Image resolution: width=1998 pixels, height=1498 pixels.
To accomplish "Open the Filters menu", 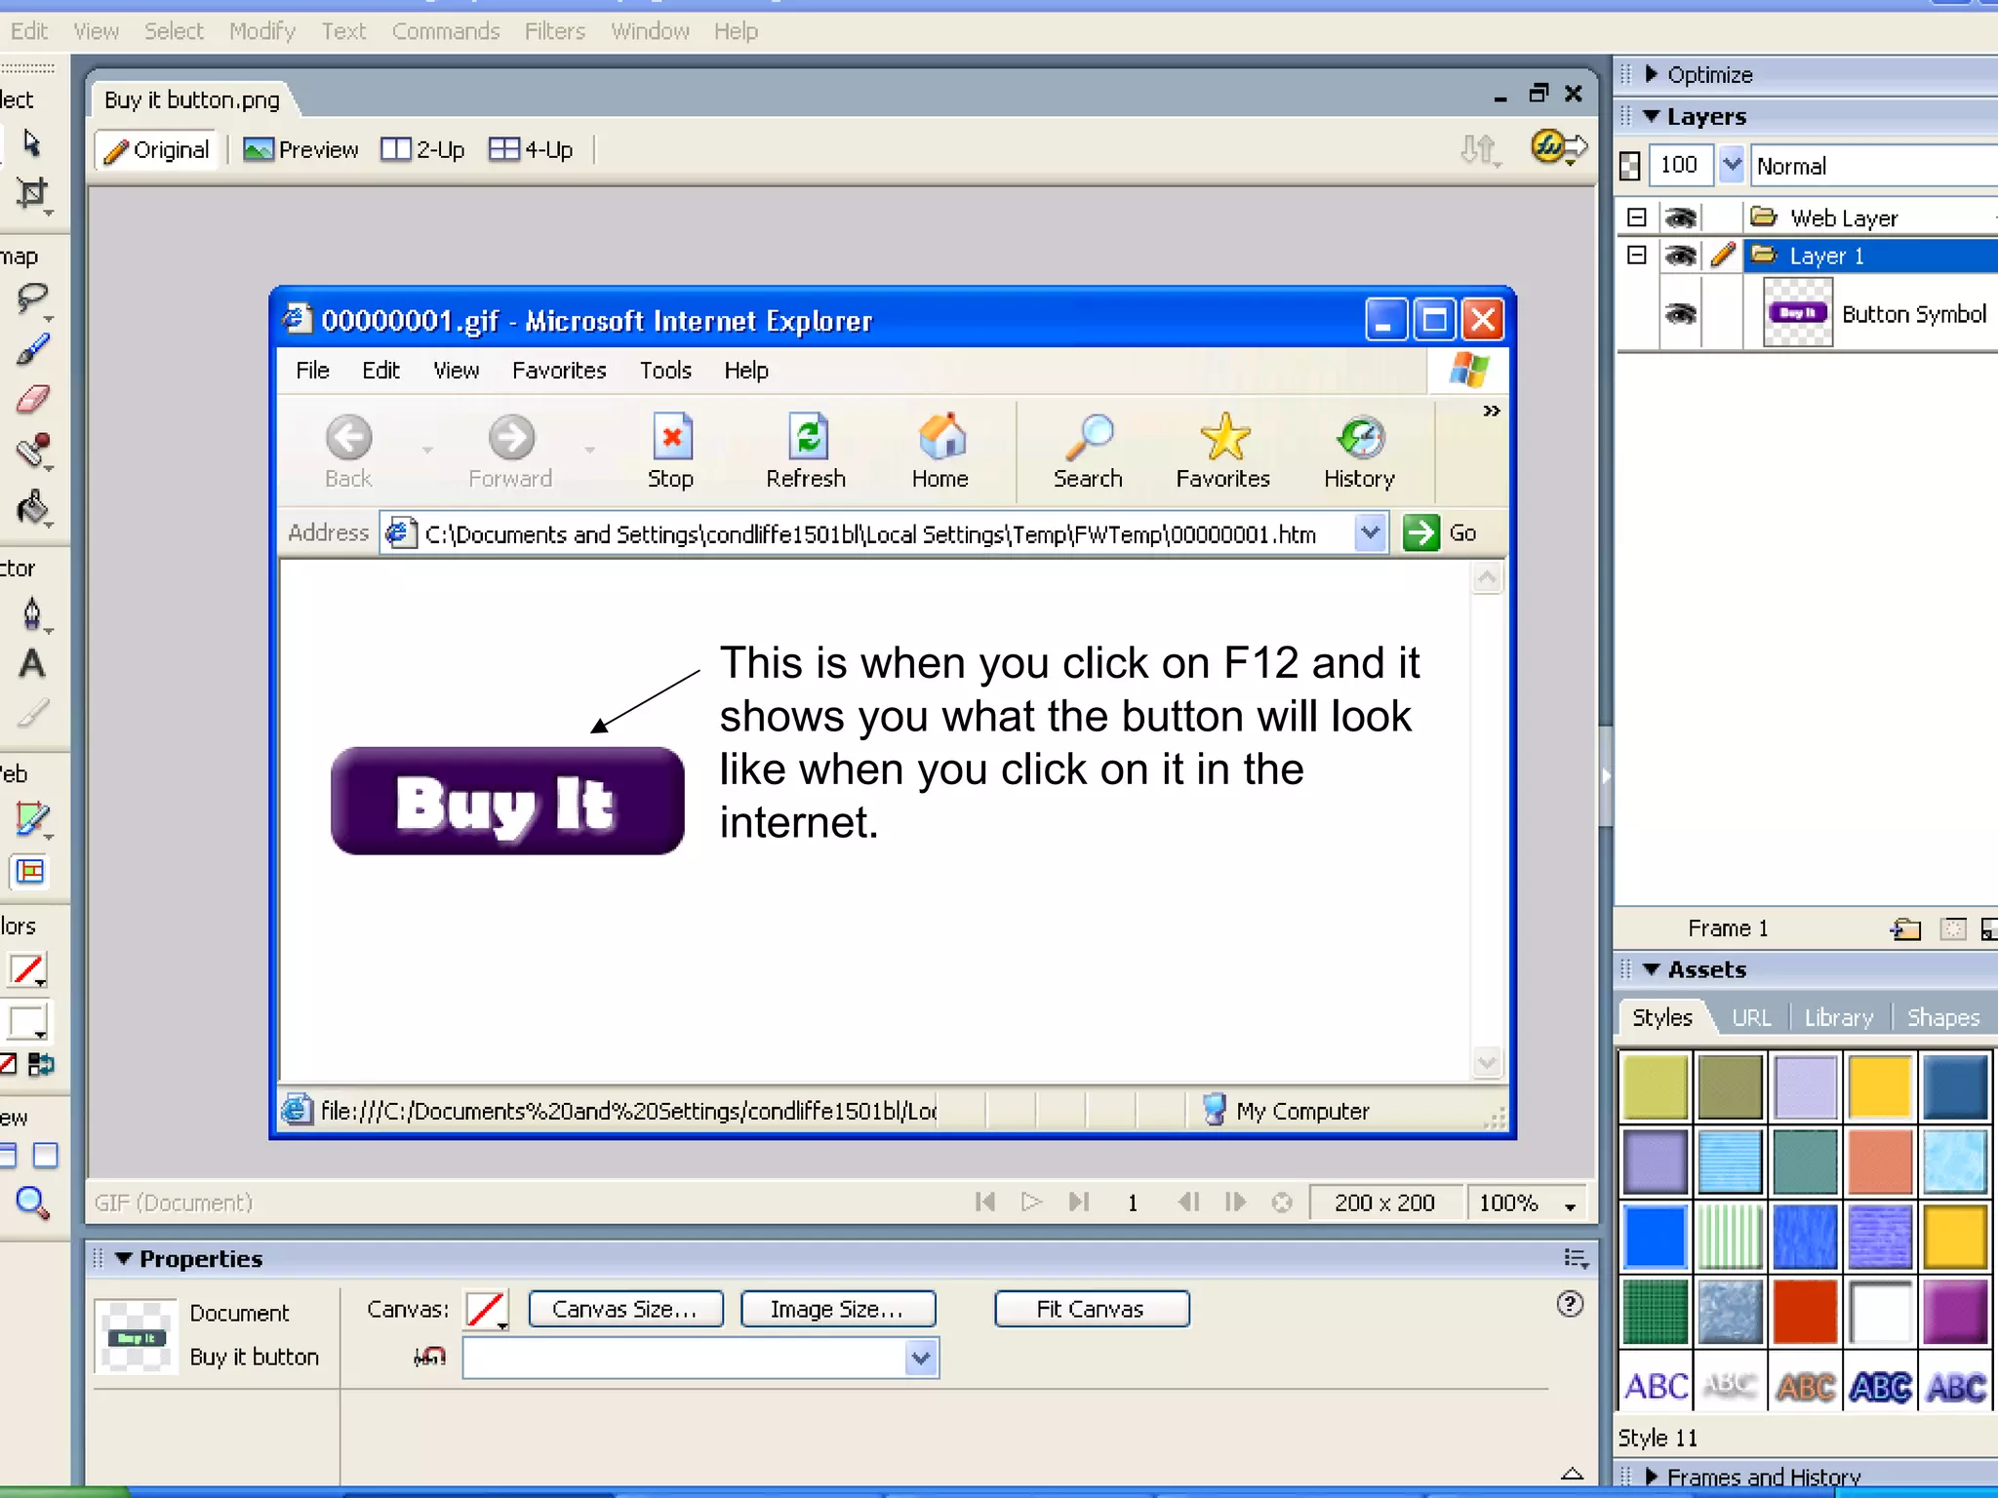I will pos(555,31).
